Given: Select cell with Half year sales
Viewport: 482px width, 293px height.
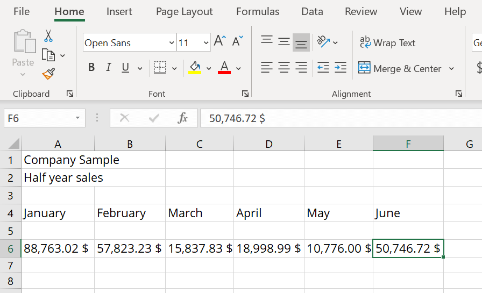Looking at the screenshot, I should (58, 177).
